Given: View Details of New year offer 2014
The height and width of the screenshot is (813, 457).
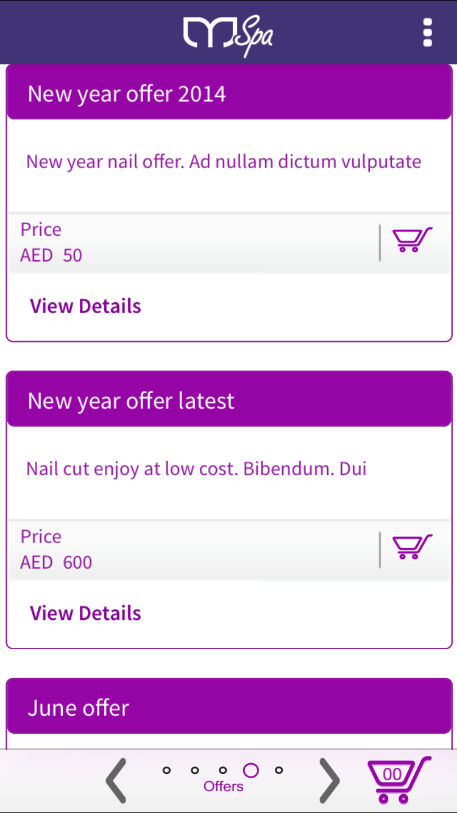Looking at the screenshot, I should (85, 306).
